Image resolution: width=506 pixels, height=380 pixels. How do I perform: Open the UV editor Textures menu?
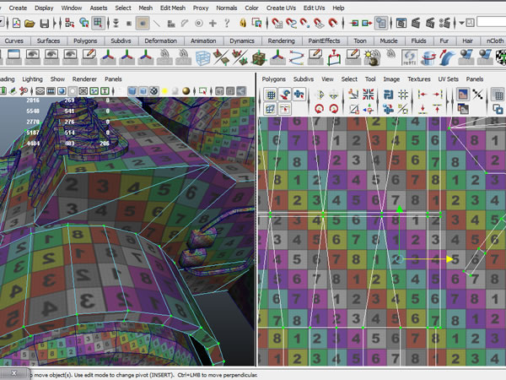[419, 79]
